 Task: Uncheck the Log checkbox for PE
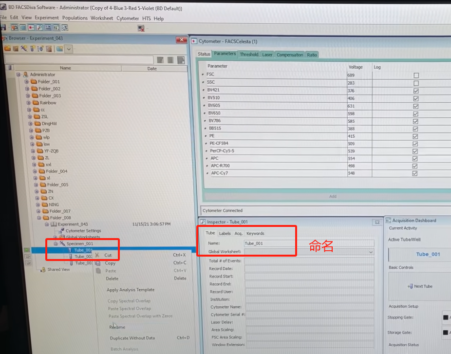(x=415, y=136)
